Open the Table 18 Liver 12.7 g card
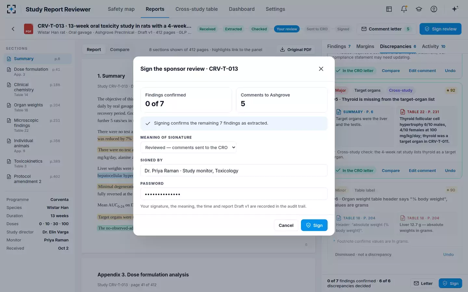Screen dimensions: 468x292 (x=427, y=224)
